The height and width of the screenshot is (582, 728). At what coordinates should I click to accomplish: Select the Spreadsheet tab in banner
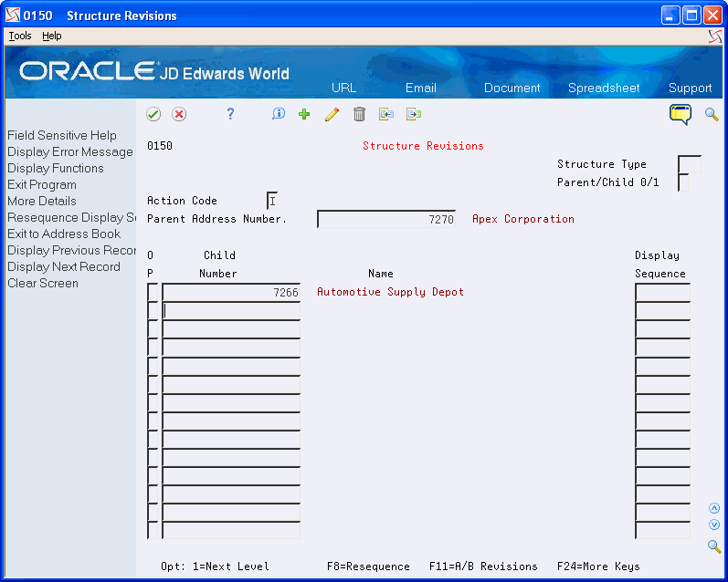[604, 88]
